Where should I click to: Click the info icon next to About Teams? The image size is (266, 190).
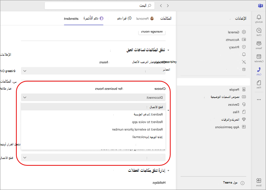pos(242,183)
